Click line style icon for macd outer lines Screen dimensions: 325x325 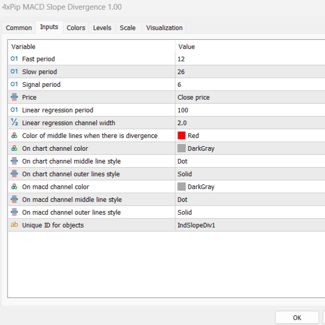(14, 212)
